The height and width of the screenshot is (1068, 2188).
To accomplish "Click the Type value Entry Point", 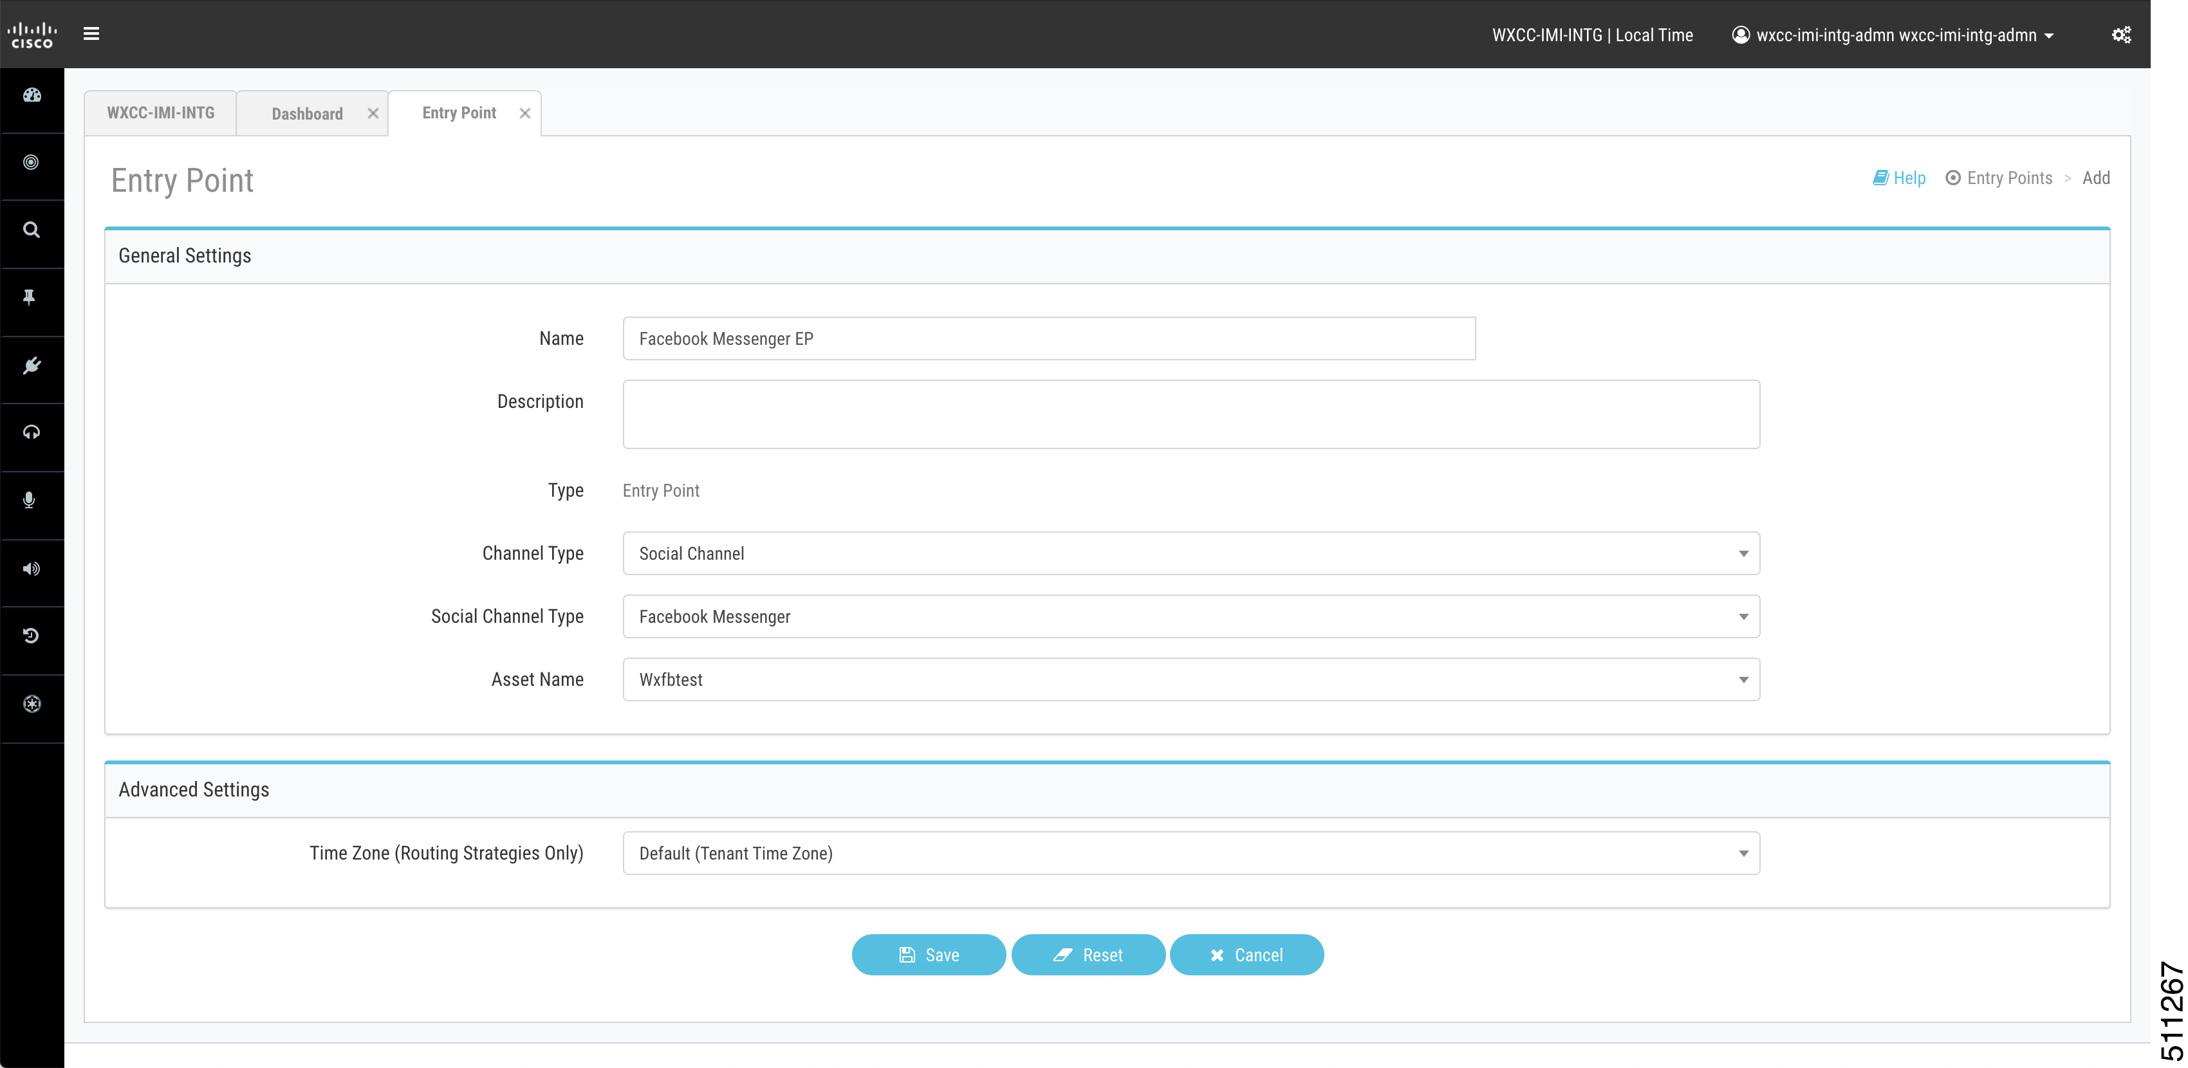I will coord(661,491).
